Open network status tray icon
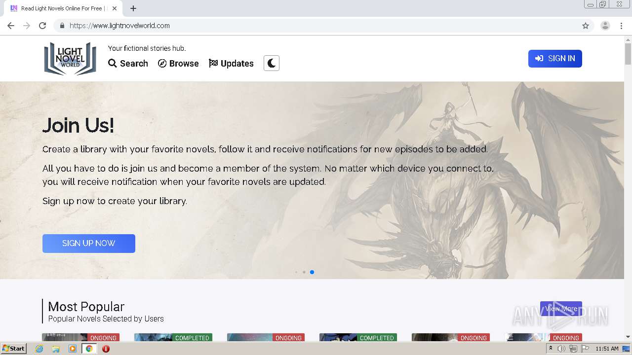 pyautogui.click(x=573, y=349)
